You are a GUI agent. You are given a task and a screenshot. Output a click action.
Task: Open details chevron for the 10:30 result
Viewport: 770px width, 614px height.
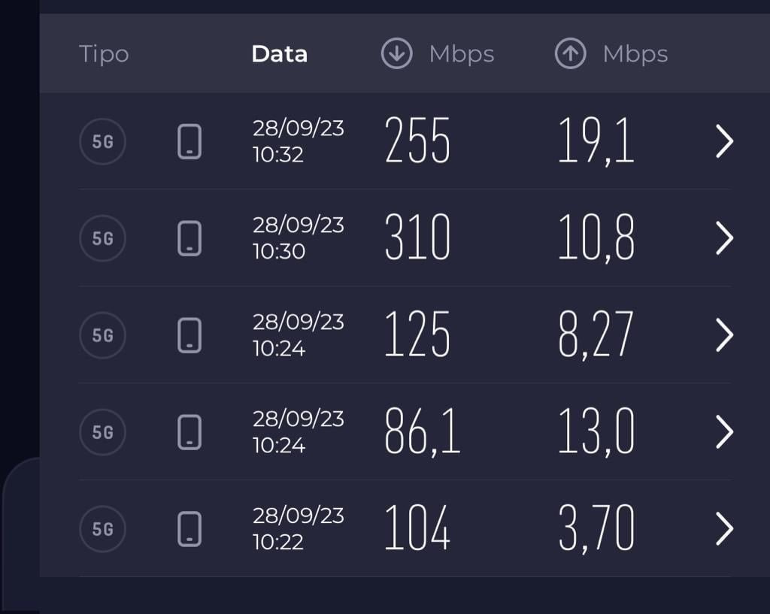[x=724, y=238]
